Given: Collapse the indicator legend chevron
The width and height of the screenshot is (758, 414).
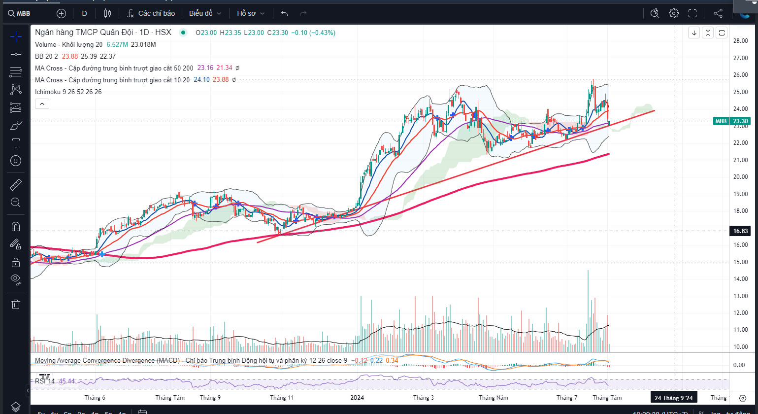Looking at the screenshot, I should click(x=42, y=103).
